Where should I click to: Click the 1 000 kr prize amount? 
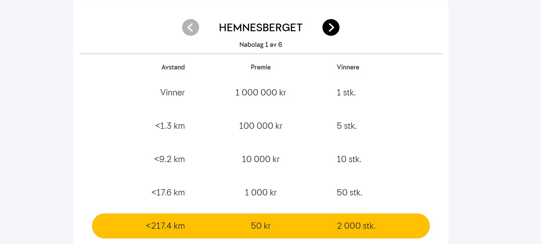point(261,193)
